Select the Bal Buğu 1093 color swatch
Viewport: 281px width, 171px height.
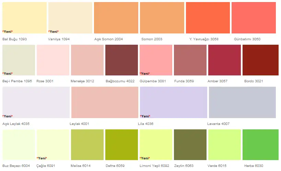tap(25, 18)
